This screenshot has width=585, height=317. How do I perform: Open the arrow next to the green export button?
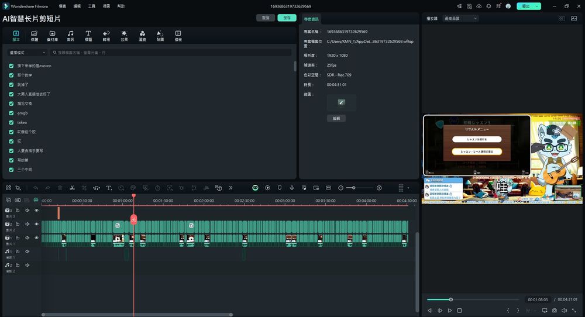click(x=537, y=6)
